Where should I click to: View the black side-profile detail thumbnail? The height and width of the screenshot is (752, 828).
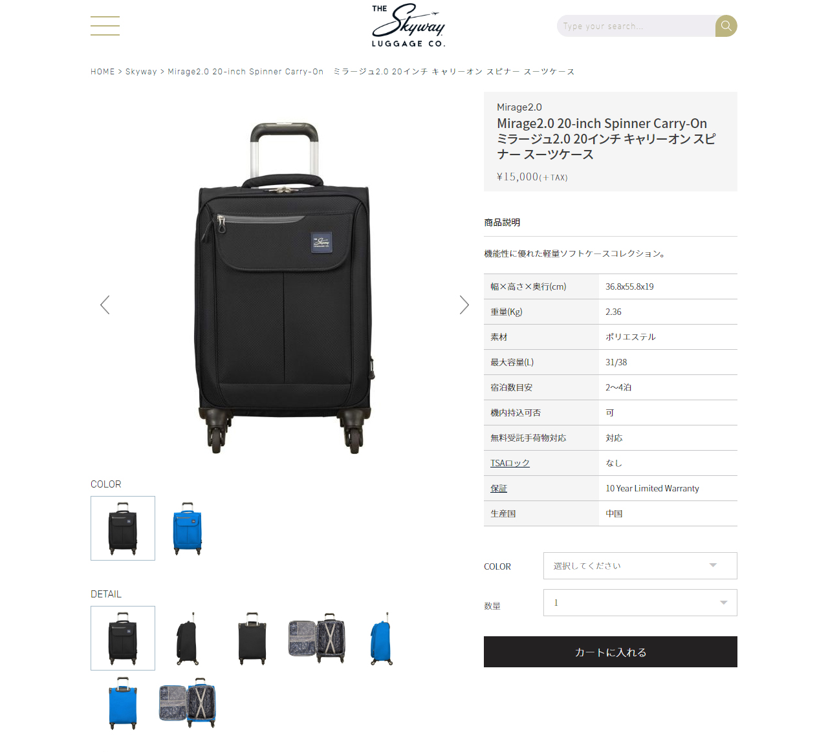pyautogui.click(x=188, y=638)
